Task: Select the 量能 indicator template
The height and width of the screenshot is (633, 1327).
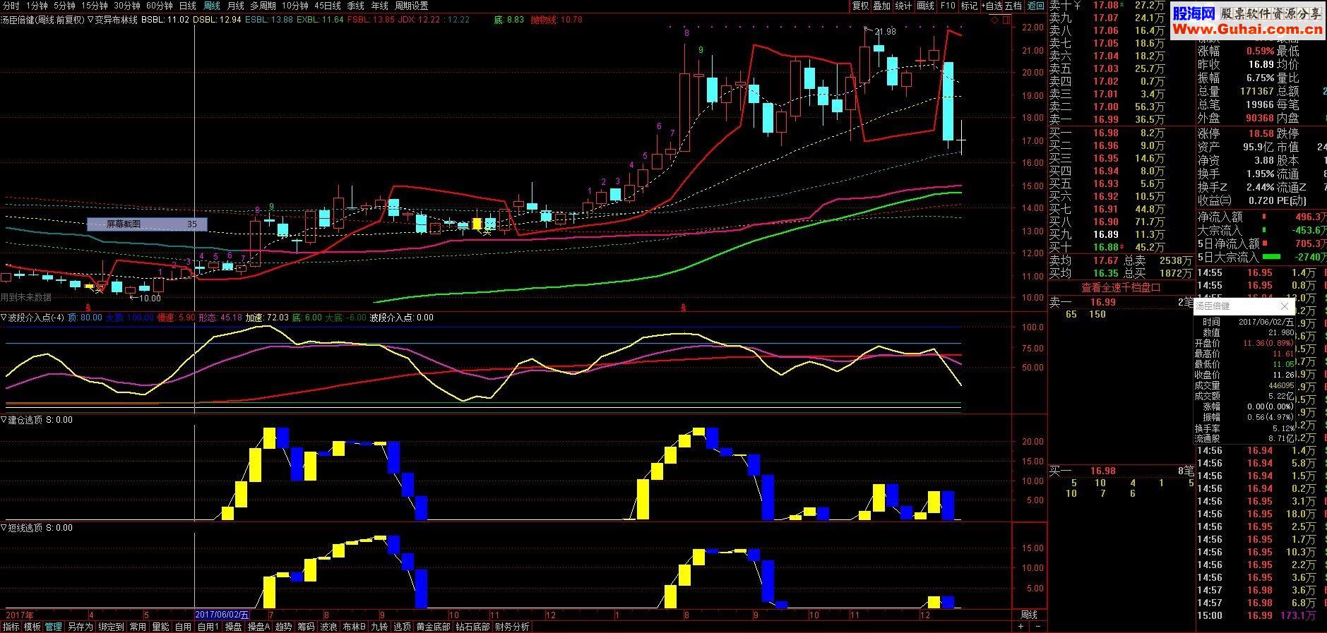Action: pos(160,627)
